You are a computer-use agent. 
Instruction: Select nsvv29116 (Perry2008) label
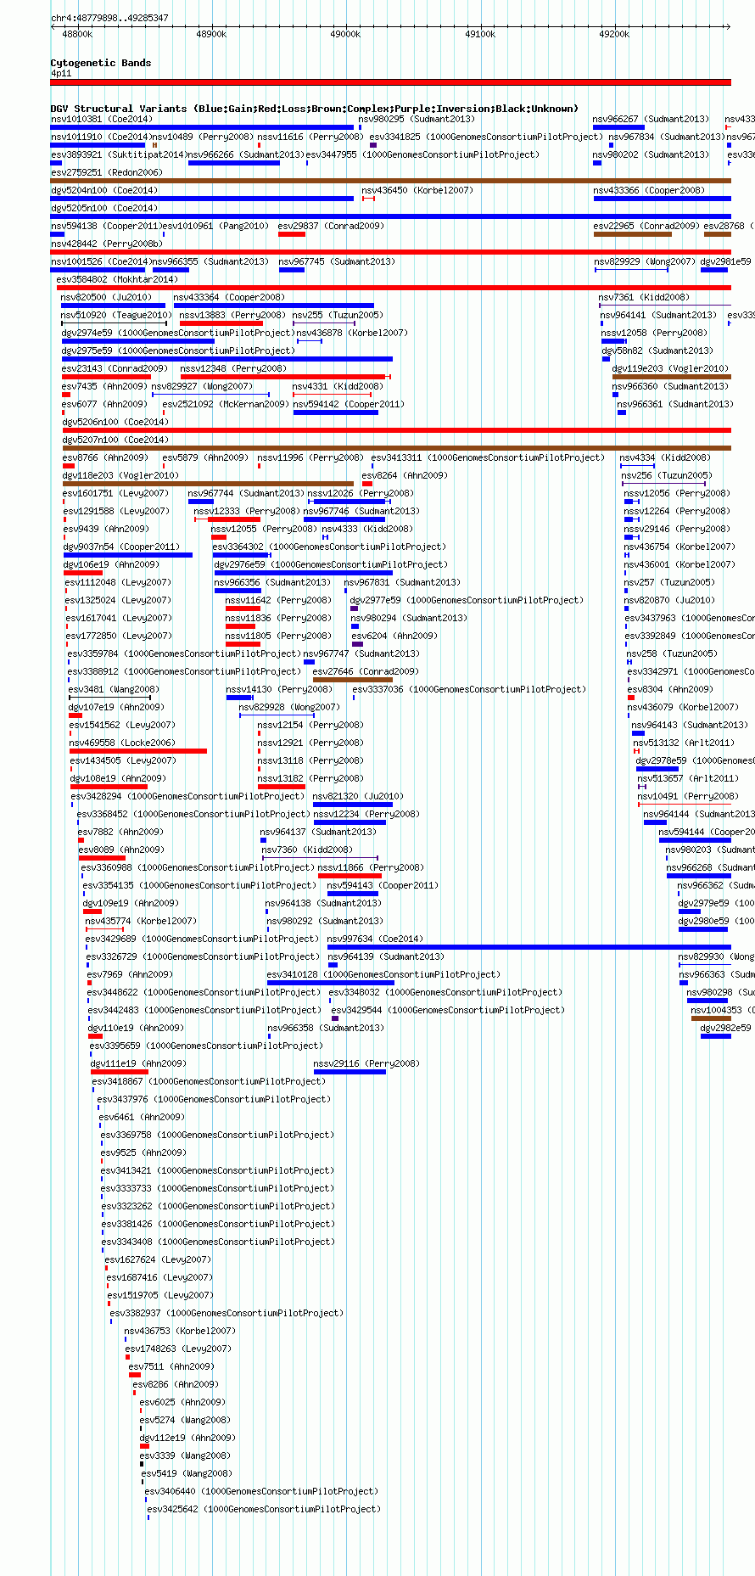(x=366, y=1063)
